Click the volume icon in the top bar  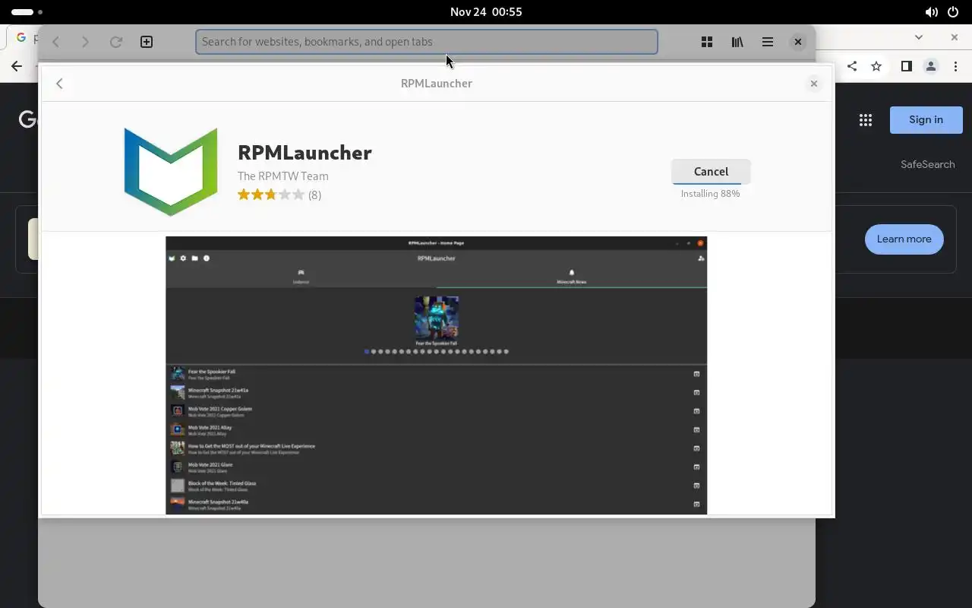tap(931, 12)
